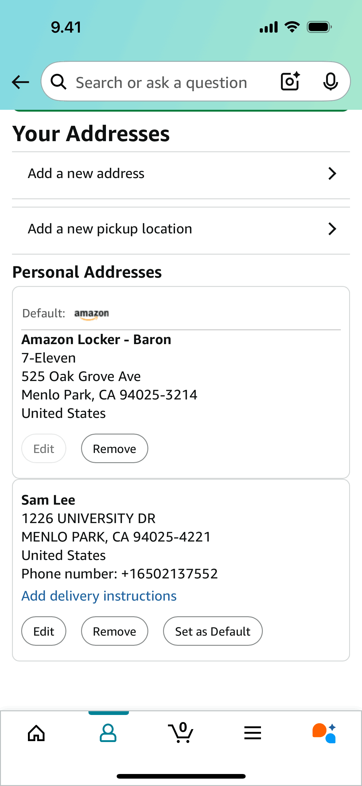
Task: Tap the microphone voice search icon
Action: click(x=330, y=82)
